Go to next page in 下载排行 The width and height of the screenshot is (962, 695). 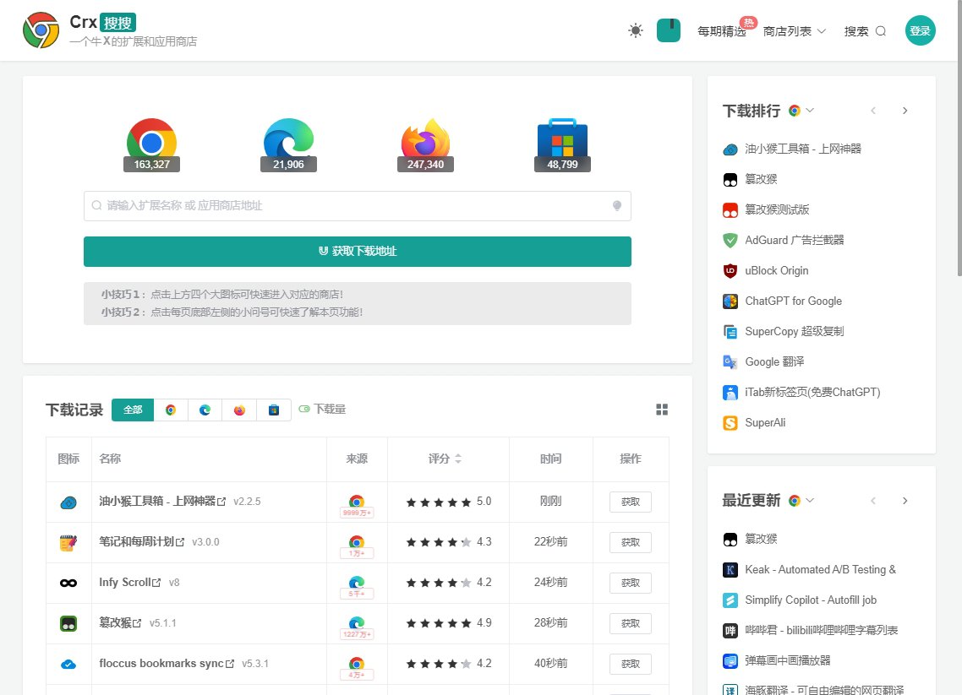point(905,111)
